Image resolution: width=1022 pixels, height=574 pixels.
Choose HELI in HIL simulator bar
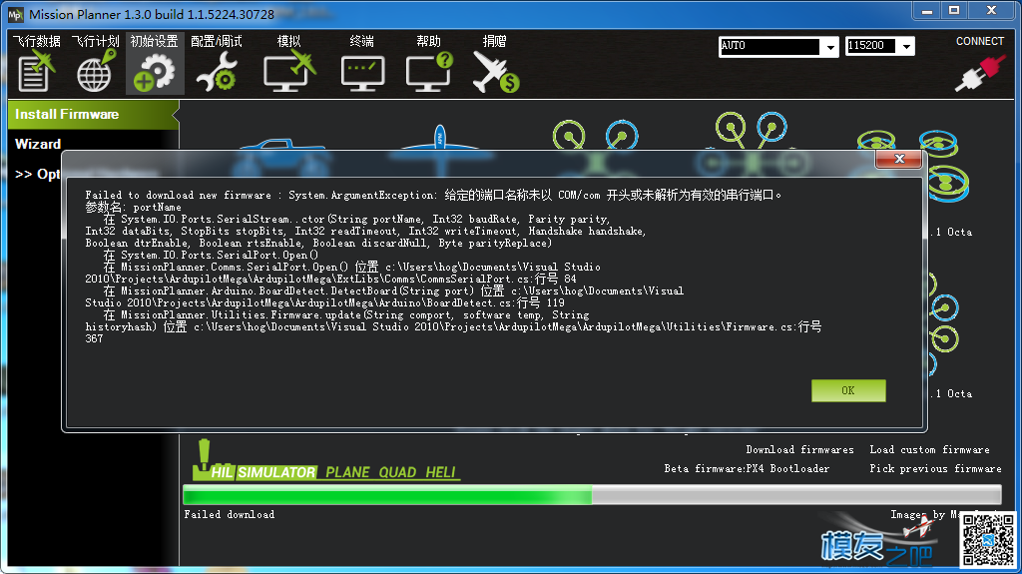440,472
